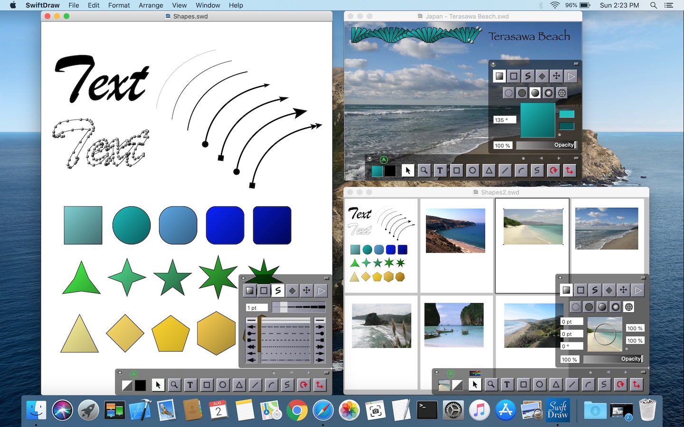The height and width of the screenshot is (427, 684).
Task: Select the Text tool in Shapes.swd toolbar
Action: click(x=190, y=385)
